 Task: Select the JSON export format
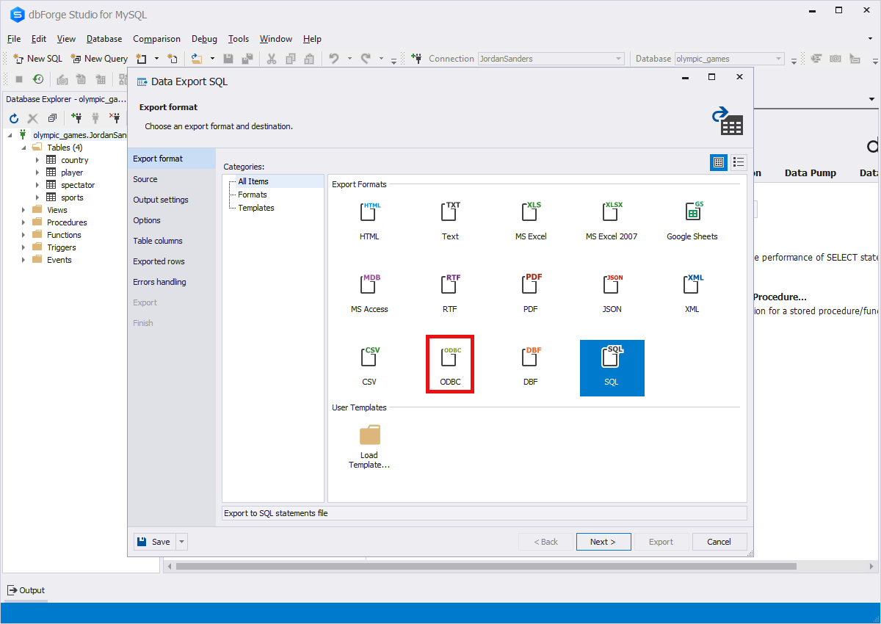[x=612, y=286]
